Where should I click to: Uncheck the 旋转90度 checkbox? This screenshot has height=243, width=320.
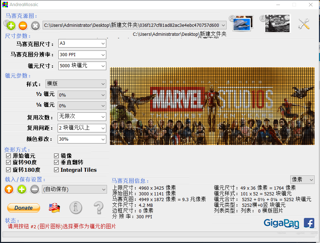(x=9, y=162)
